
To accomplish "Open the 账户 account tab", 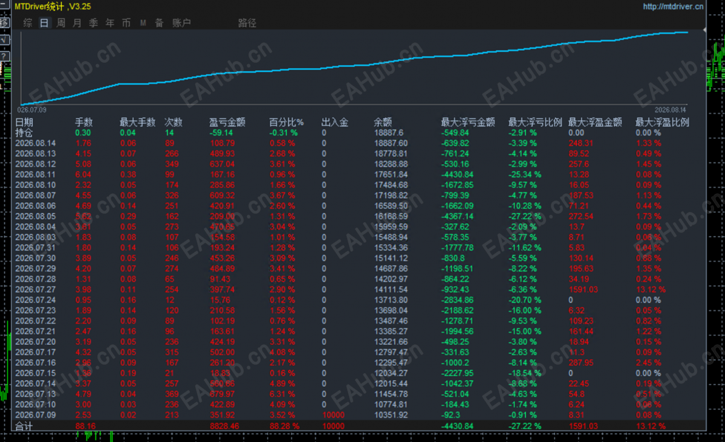I will (181, 23).
